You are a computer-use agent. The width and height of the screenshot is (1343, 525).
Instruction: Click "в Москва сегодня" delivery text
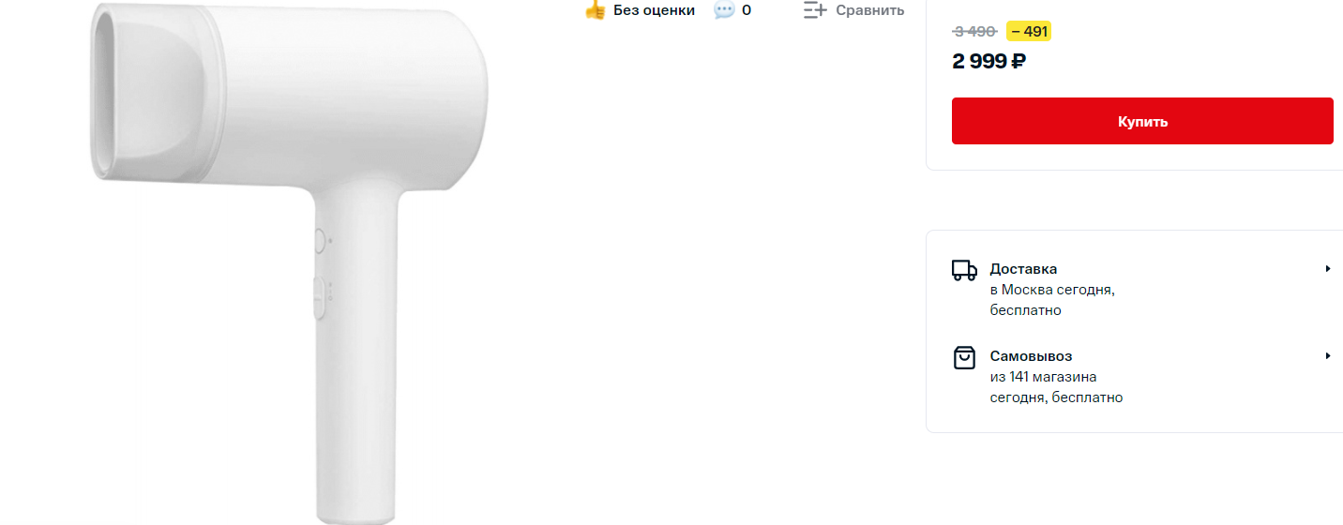pos(1052,290)
